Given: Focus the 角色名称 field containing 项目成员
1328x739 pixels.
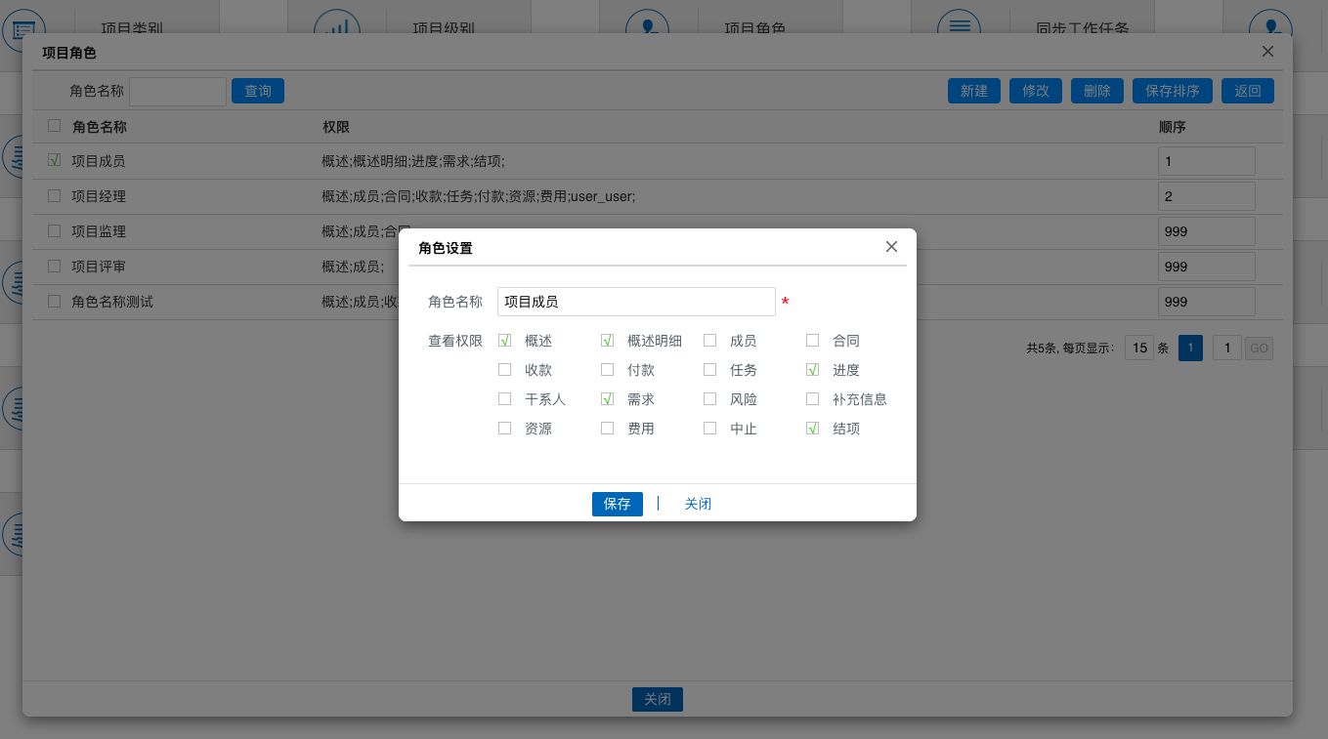Looking at the screenshot, I should click(635, 302).
